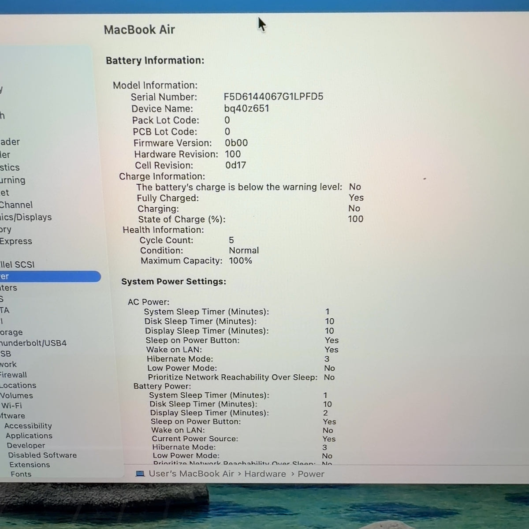This screenshot has width=529, height=529.
Task: Click the battery serial number value
Action: coord(273,97)
